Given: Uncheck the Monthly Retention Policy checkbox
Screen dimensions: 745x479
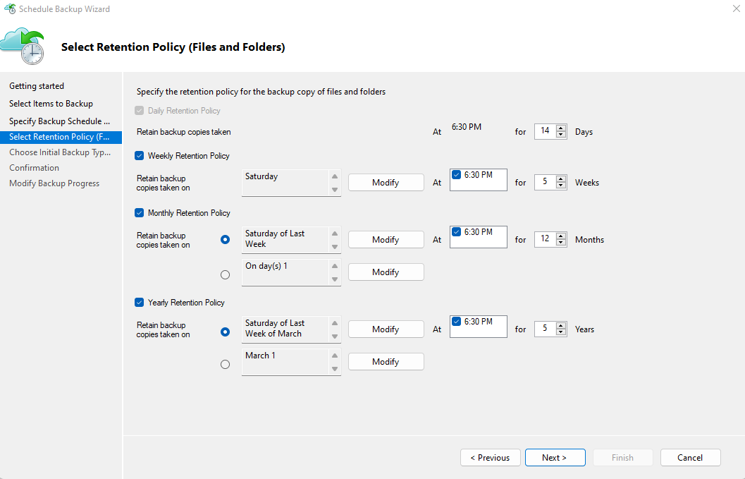Looking at the screenshot, I should (x=140, y=212).
